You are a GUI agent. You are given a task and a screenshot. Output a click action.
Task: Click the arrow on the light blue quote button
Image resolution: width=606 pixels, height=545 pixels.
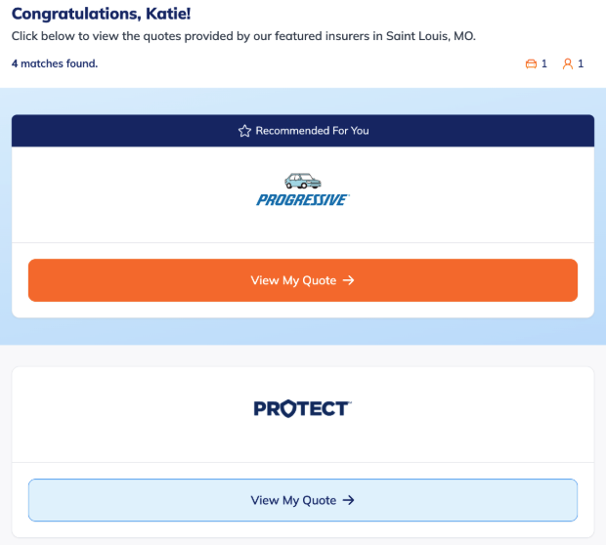pos(348,500)
